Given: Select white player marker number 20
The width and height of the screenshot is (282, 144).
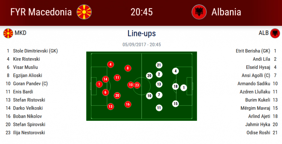Looking at the screenshot, I should (x=149, y=76).
